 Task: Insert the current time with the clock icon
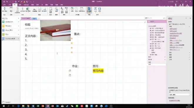pos(76,9)
